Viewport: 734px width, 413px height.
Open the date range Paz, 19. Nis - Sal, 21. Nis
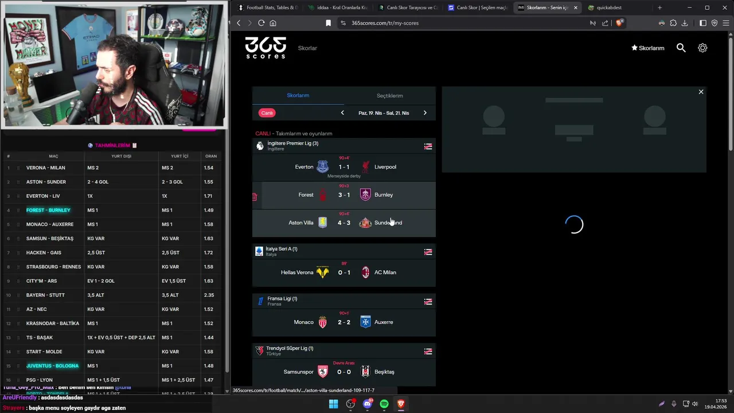[x=384, y=113]
